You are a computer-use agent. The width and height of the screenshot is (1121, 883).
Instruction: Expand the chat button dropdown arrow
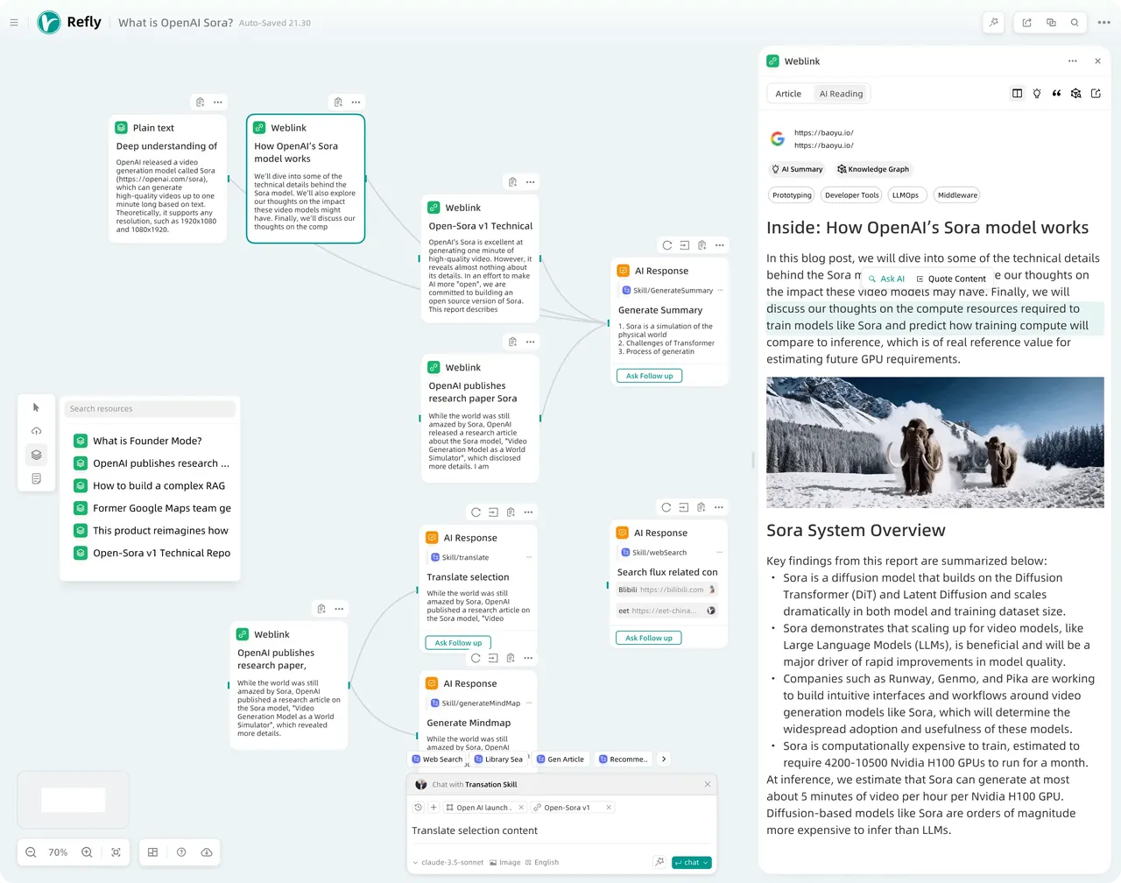pos(706,863)
